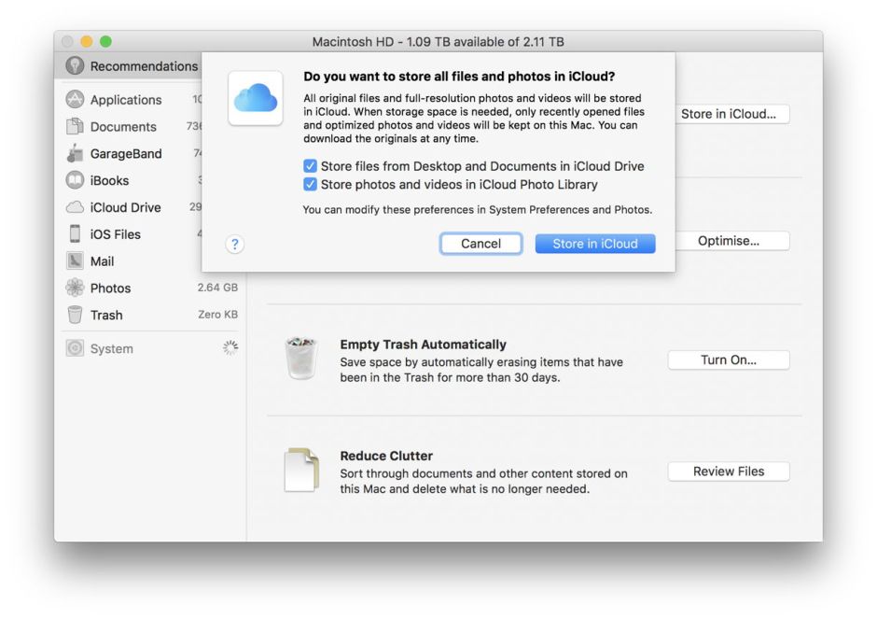Open Review Files for Reduce Clutter

[728, 471]
